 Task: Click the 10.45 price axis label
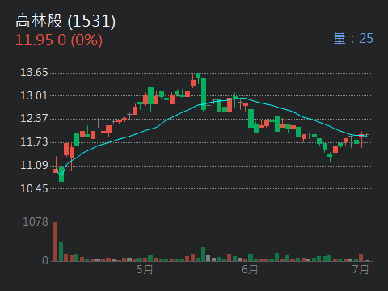pos(34,188)
